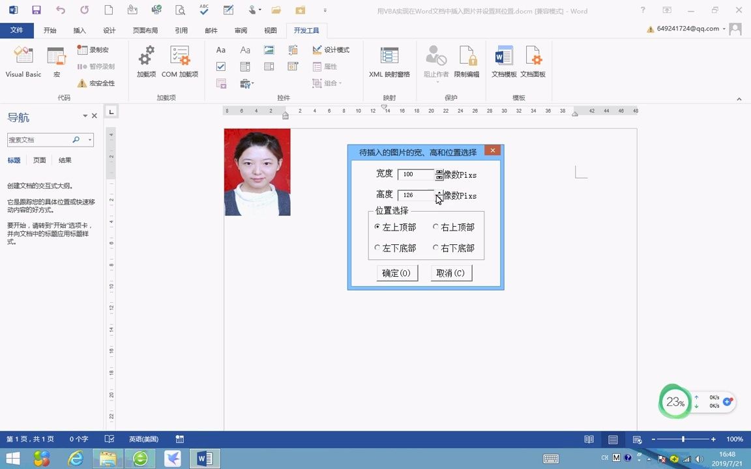Select the 宏 (Macros) icon
Screen dimensions: 751x469
point(57,62)
